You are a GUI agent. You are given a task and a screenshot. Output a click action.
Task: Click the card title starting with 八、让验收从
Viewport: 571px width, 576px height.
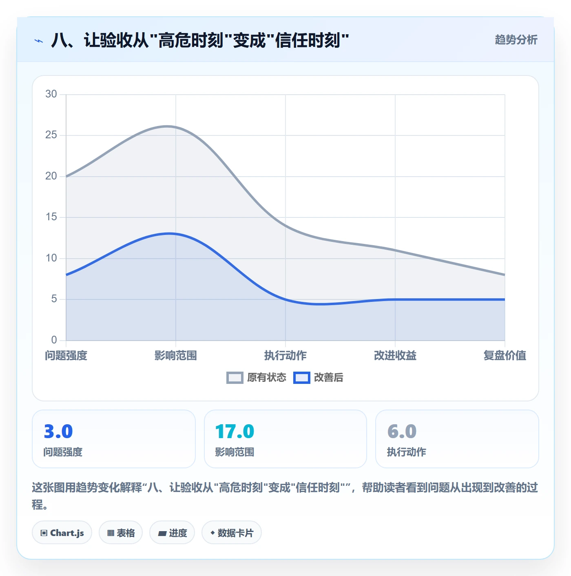pos(200,40)
